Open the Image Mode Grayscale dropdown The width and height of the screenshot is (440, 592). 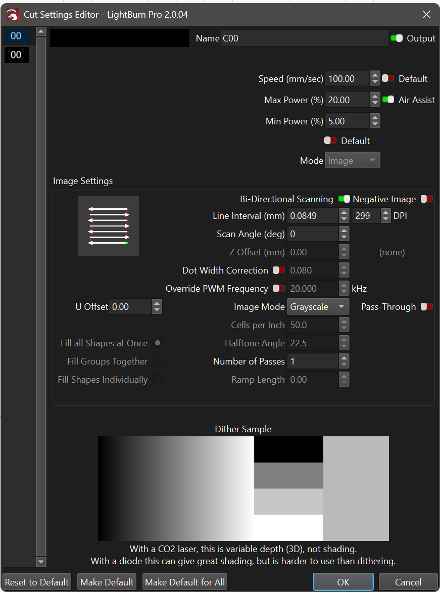point(318,307)
